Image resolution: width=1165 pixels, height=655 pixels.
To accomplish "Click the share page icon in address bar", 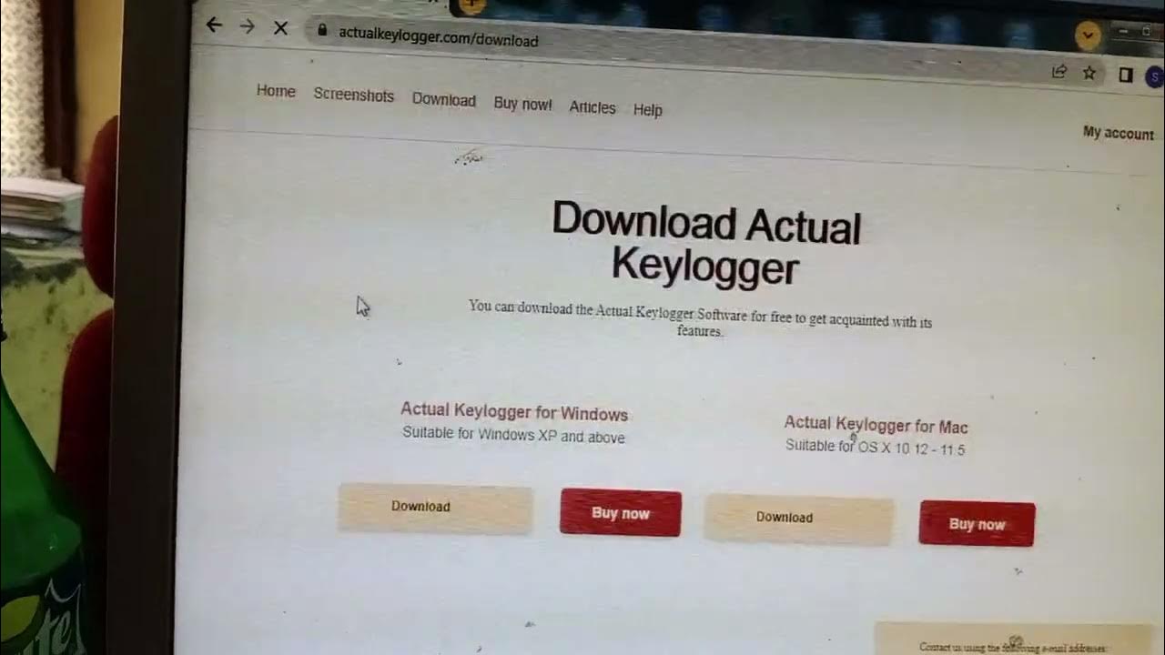I will click(x=1059, y=72).
